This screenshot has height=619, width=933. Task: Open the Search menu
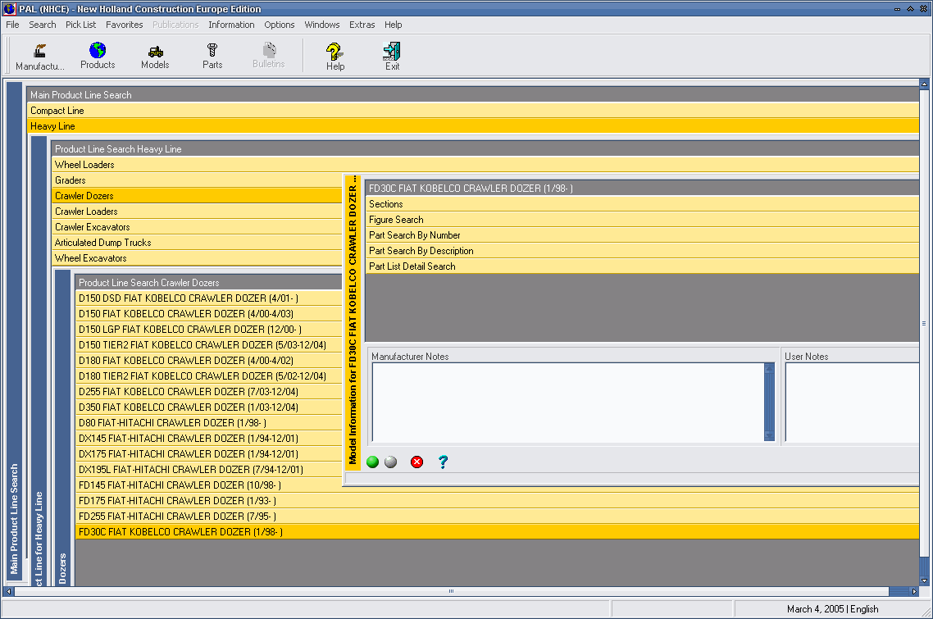[x=43, y=25]
